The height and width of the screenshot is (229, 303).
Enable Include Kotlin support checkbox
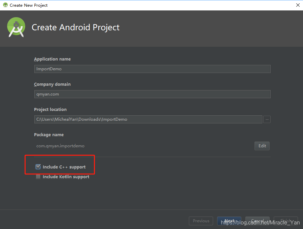[38, 177]
